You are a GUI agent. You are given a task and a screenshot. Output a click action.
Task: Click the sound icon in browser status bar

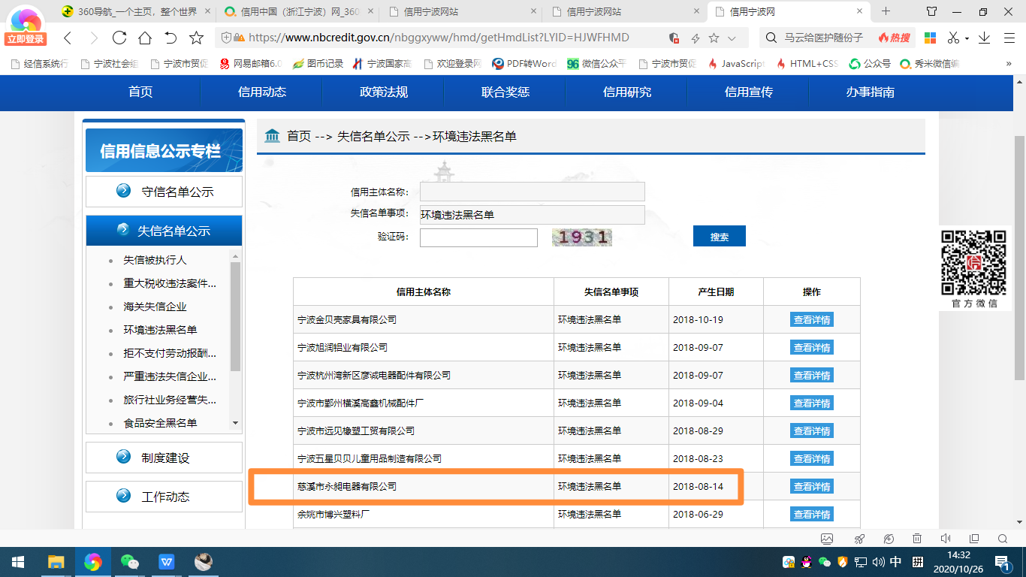(x=946, y=539)
